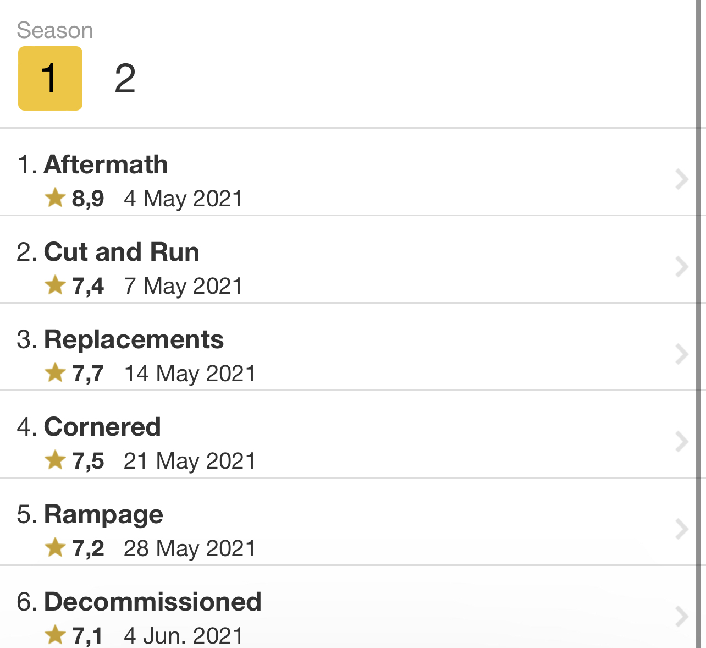Tap the arrow for the Cornered episode
The height and width of the screenshot is (648, 706).
(682, 442)
